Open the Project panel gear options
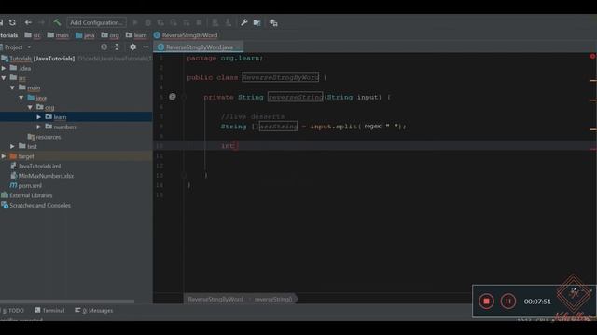The height and width of the screenshot is (335, 597). click(132, 47)
